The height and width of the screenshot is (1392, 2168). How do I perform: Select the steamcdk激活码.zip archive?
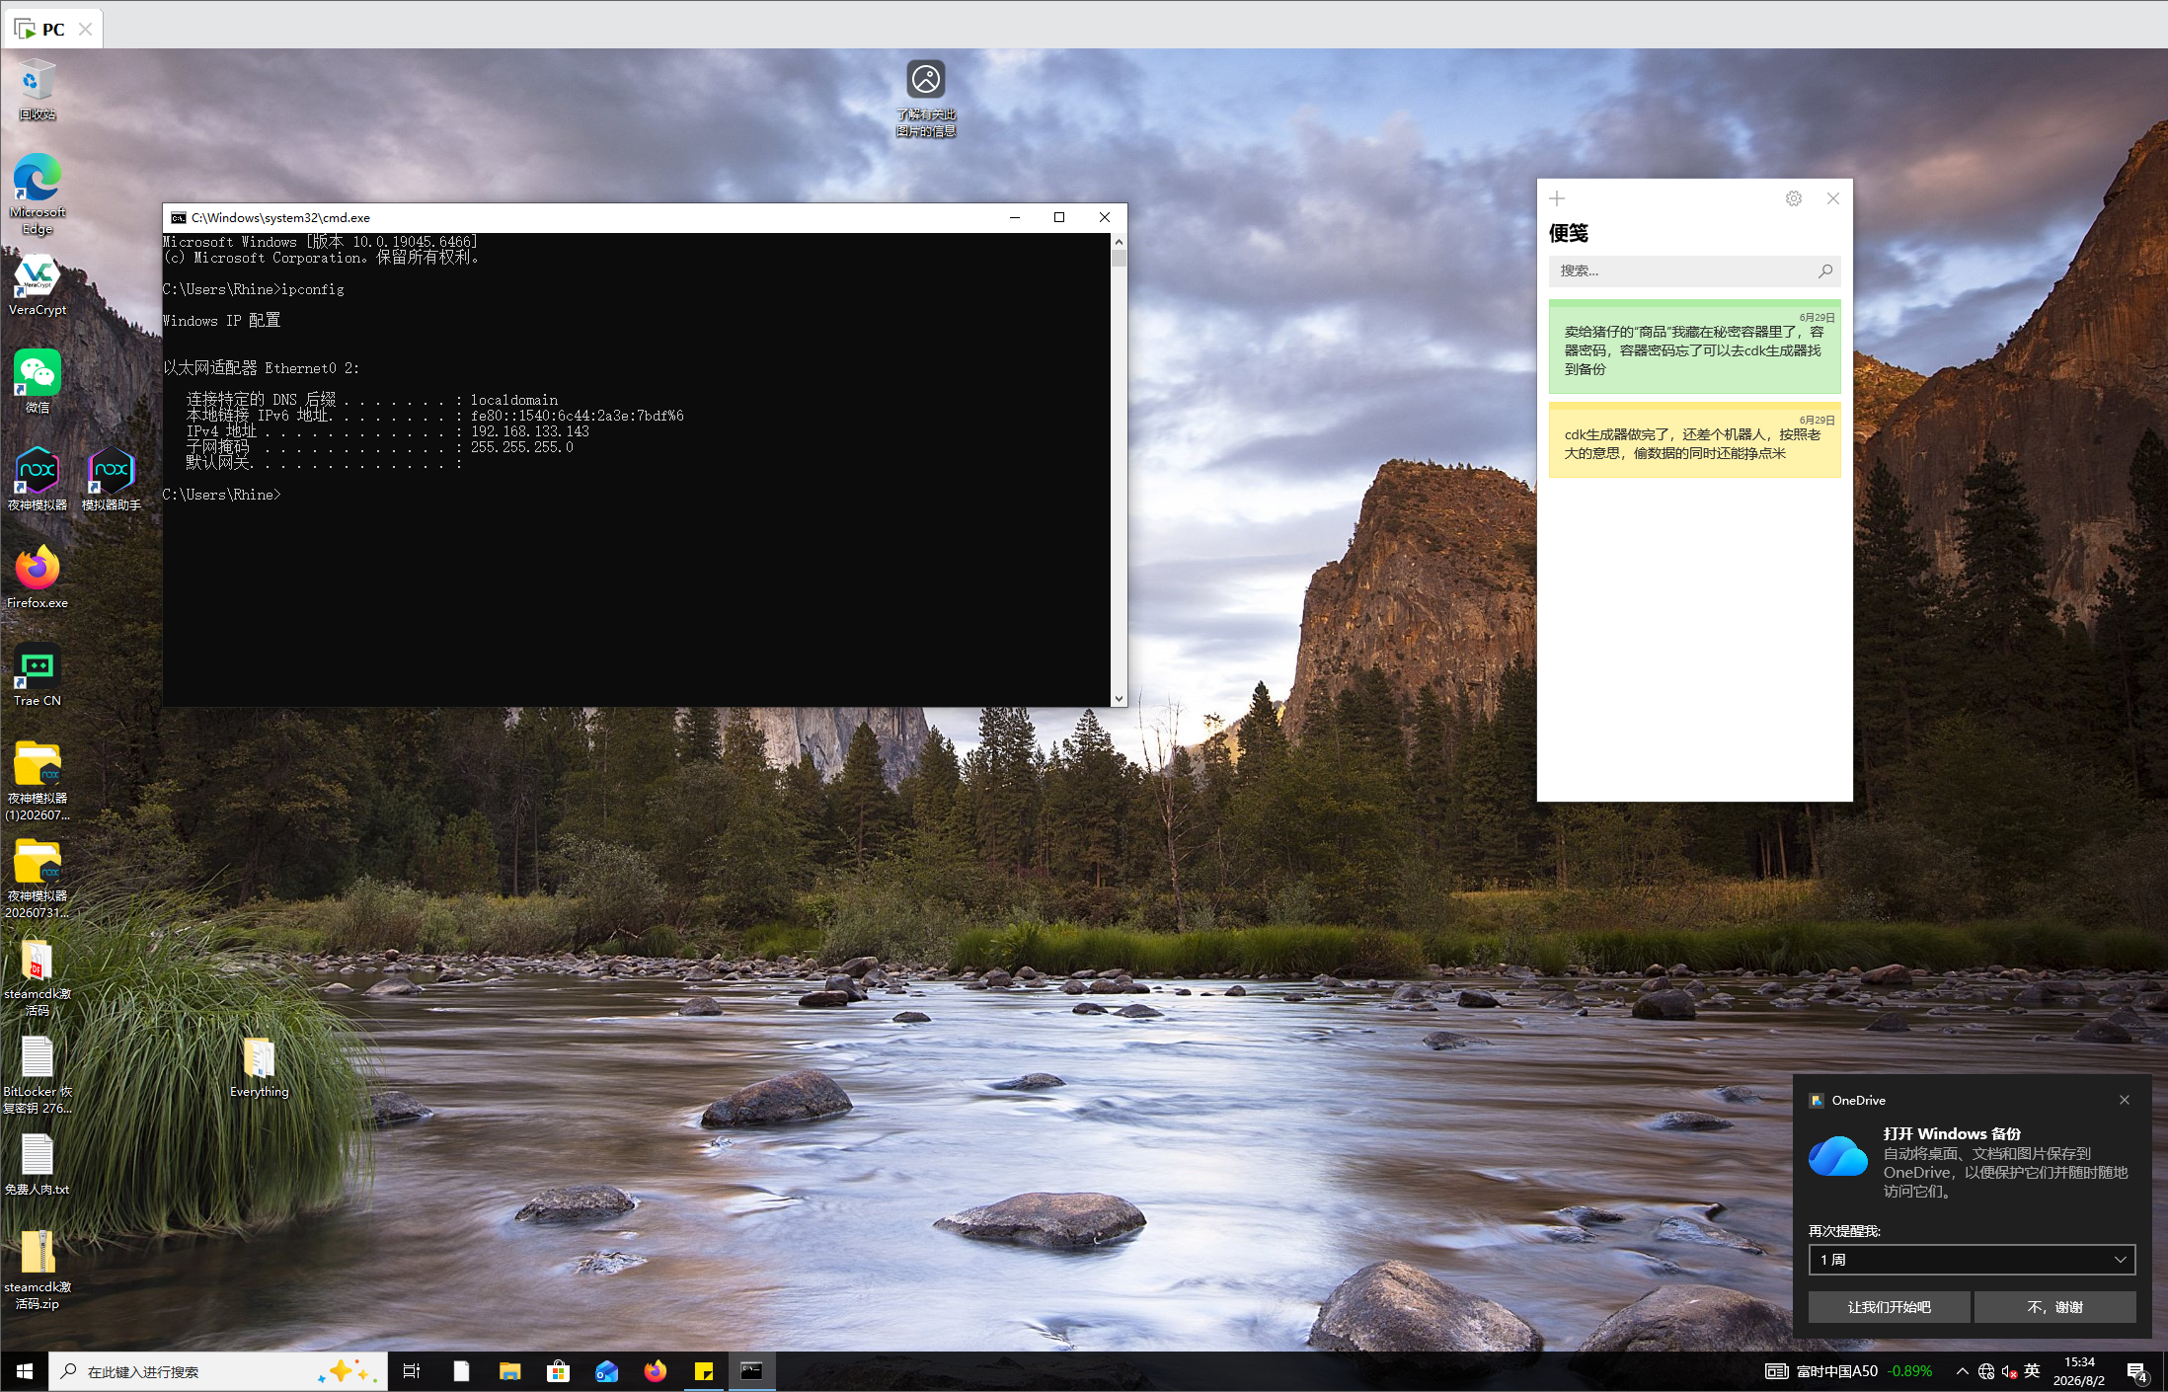tap(38, 1270)
